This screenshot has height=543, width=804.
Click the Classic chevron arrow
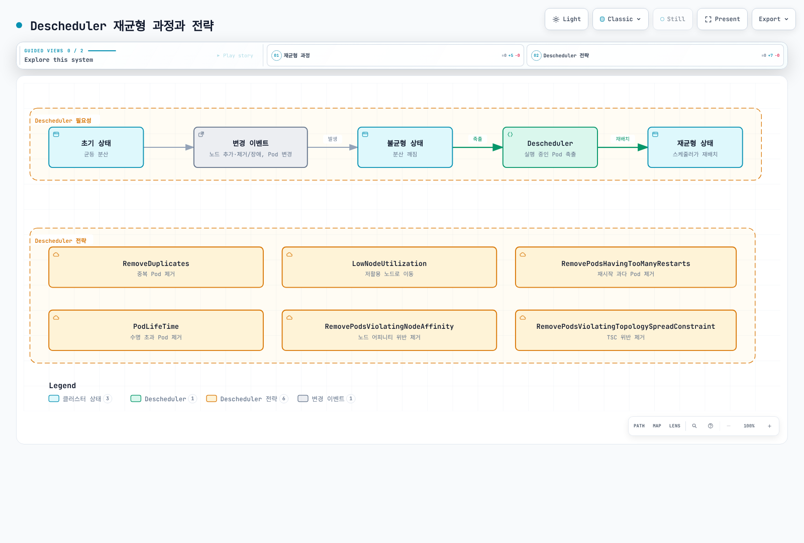(639, 19)
